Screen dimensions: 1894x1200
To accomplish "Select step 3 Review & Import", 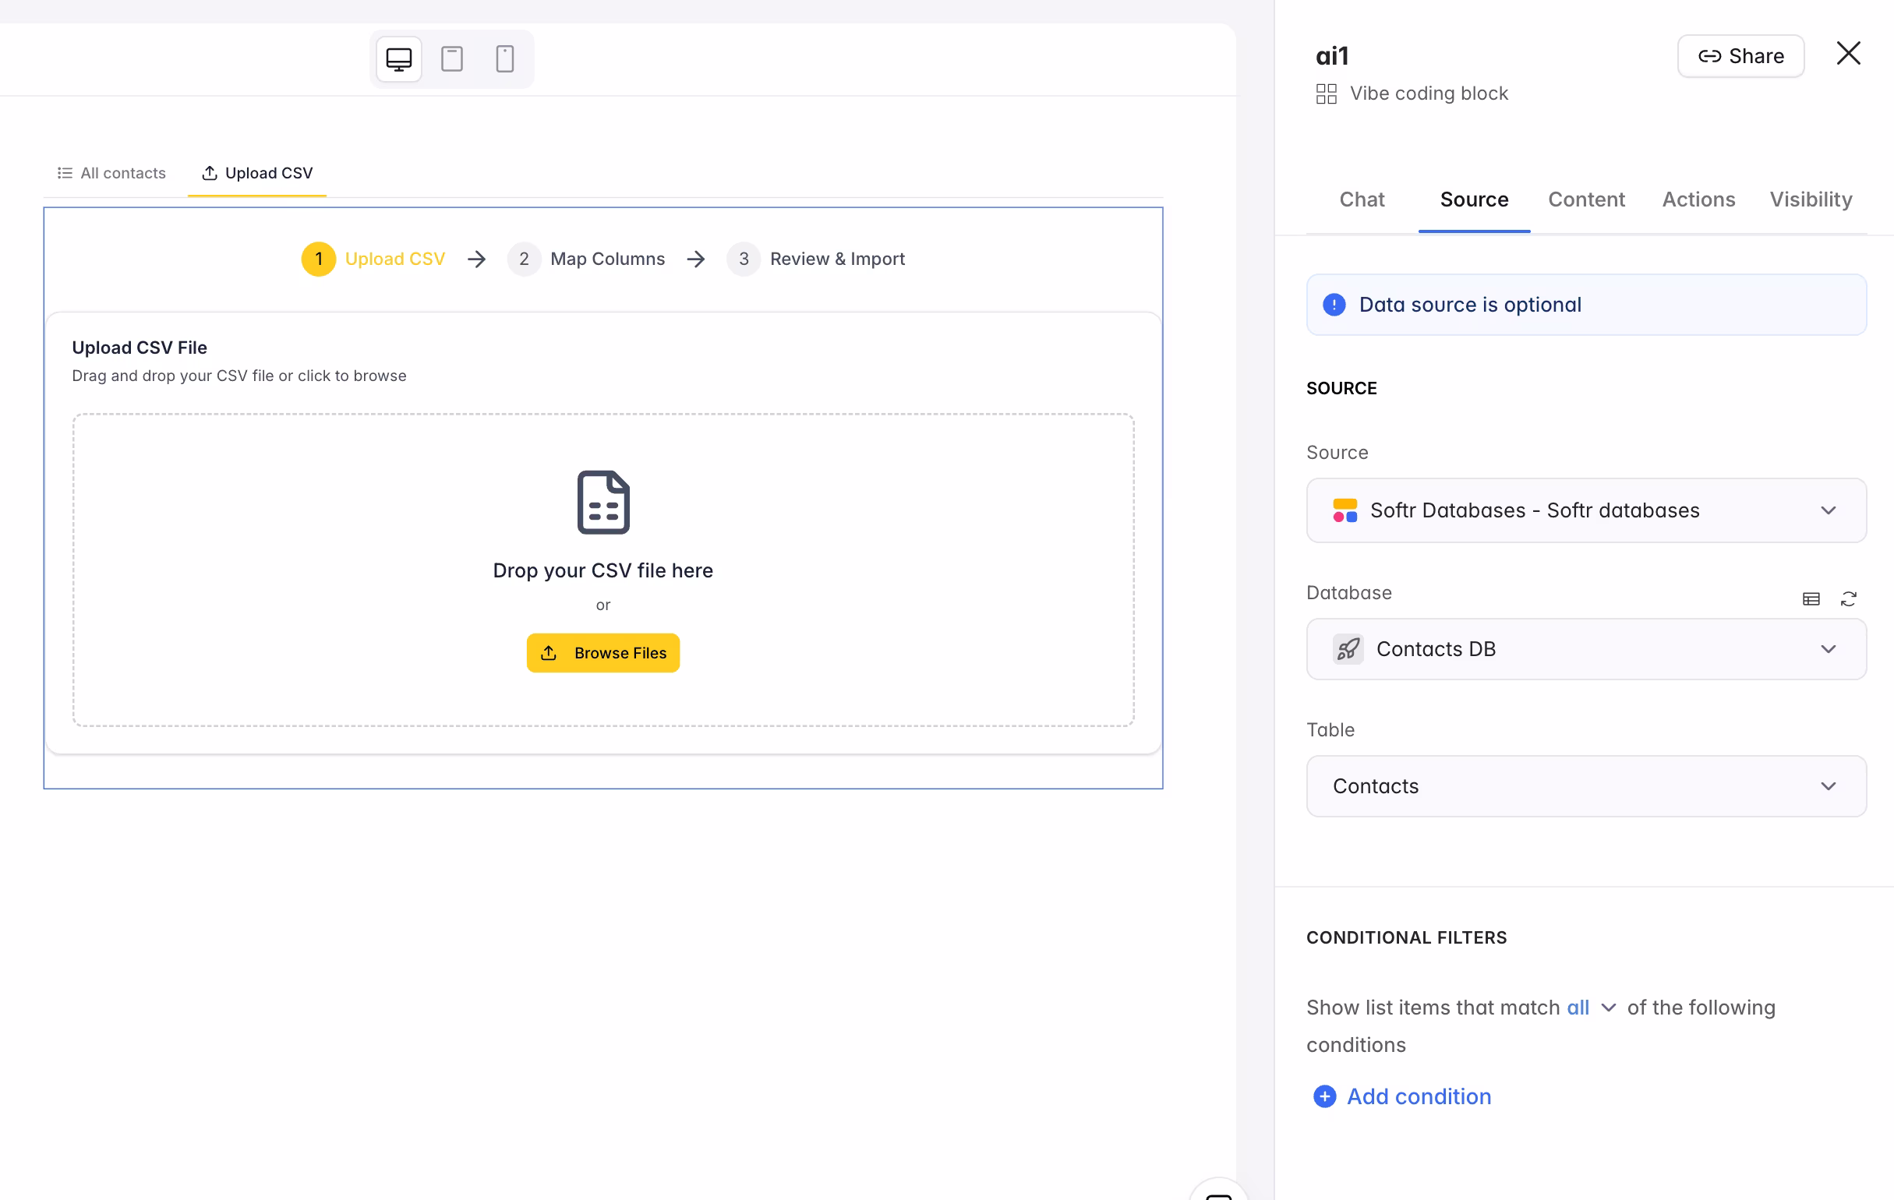I will pos(818,259).
